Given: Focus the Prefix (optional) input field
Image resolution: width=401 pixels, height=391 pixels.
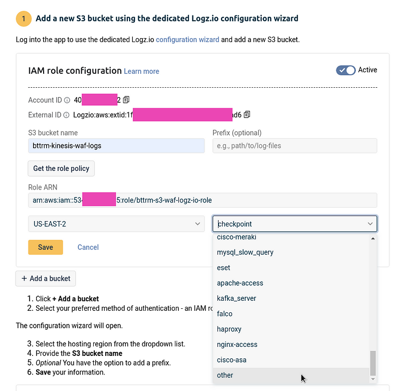Looking at the screenshot, I should point(295,146).
